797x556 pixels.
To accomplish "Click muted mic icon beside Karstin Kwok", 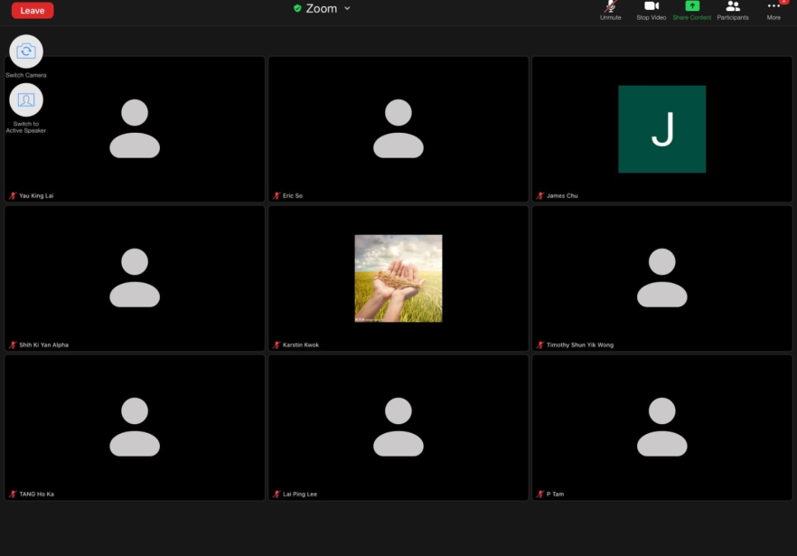I will coord(277,344).
